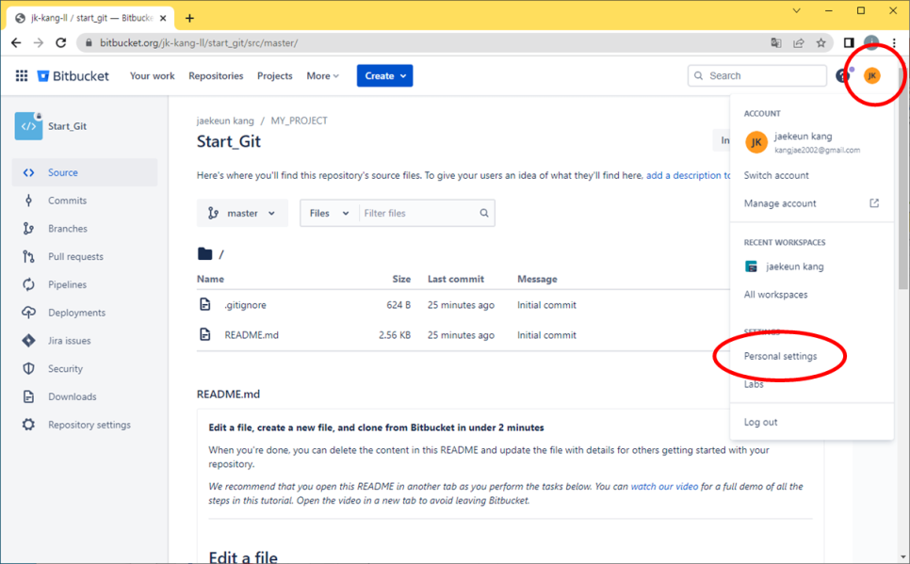Click the Start_Git repository code icon
Viewport: 910px width, 564px height.
28,126
